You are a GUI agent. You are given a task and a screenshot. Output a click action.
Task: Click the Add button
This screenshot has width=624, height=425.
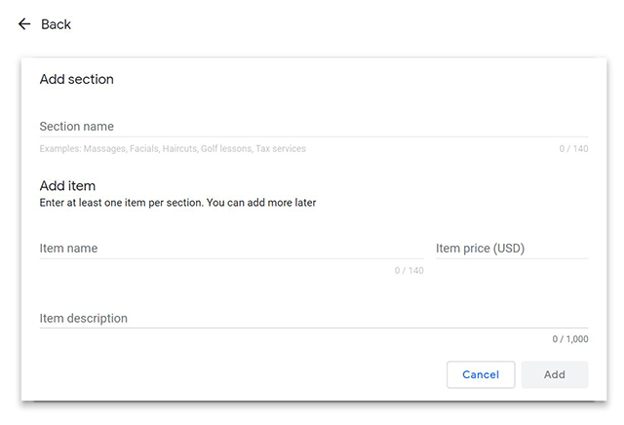(x=555, y=374)
